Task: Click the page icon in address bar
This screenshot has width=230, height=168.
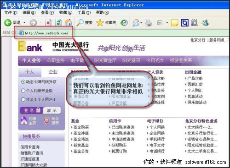Action: [21, 33]
